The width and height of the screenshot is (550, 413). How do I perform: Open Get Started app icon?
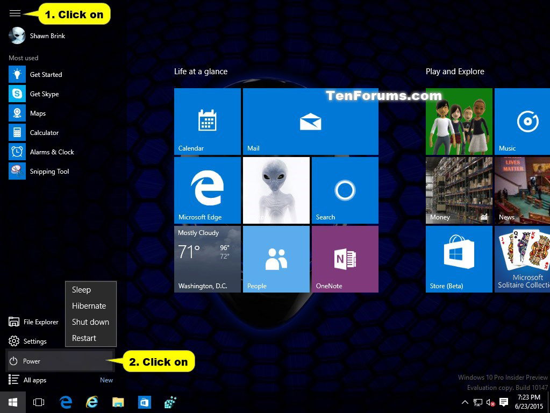(17, 74)
